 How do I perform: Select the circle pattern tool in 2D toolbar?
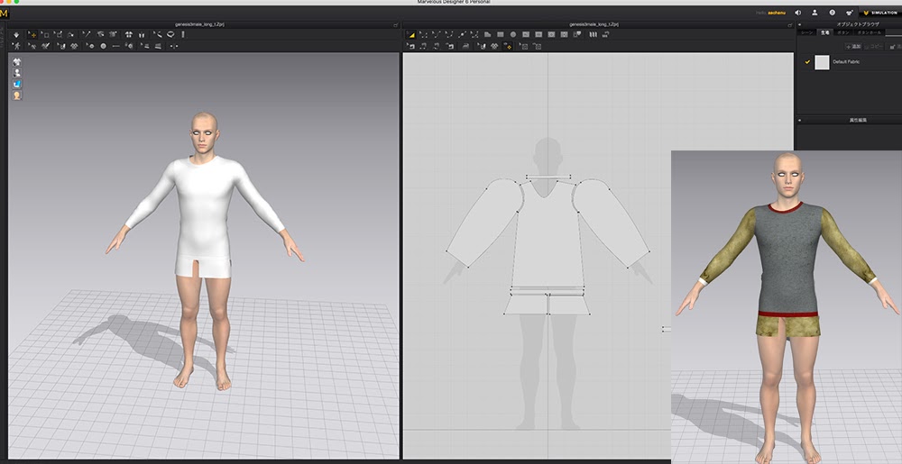click(x=512, y=34)
